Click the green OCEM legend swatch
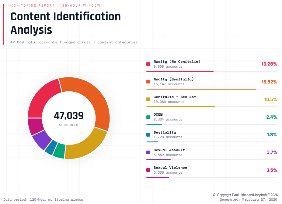 148,117
